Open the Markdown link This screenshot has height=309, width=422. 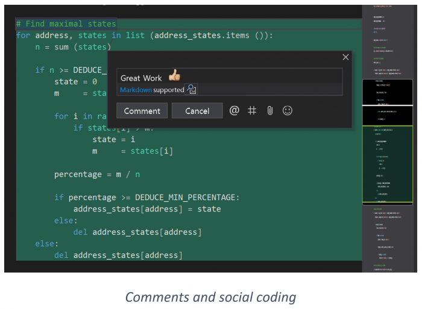coord(136,90)
